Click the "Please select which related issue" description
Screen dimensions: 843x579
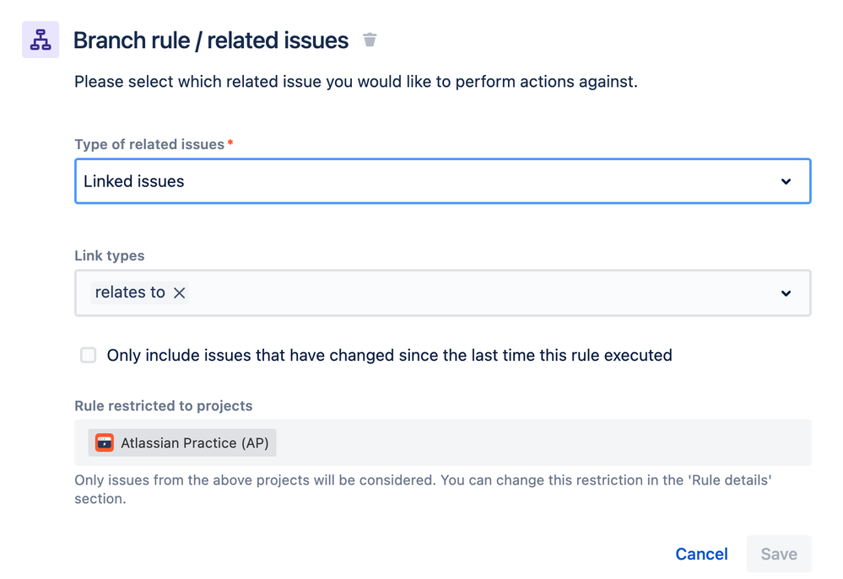tap(355, 82)
